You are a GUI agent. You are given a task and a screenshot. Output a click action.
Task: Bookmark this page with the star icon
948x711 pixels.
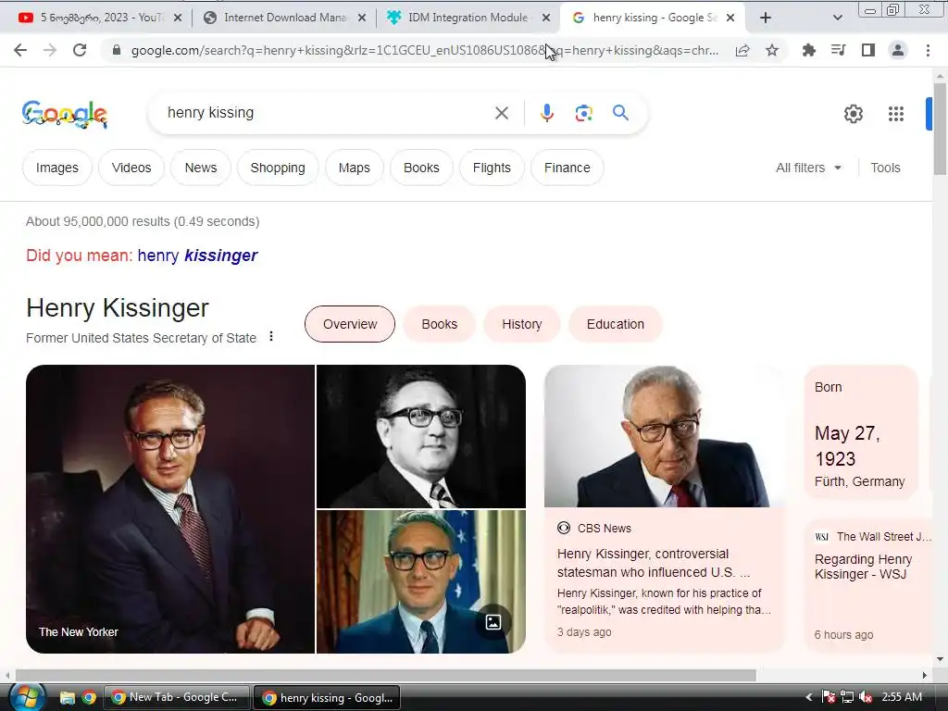772,50
